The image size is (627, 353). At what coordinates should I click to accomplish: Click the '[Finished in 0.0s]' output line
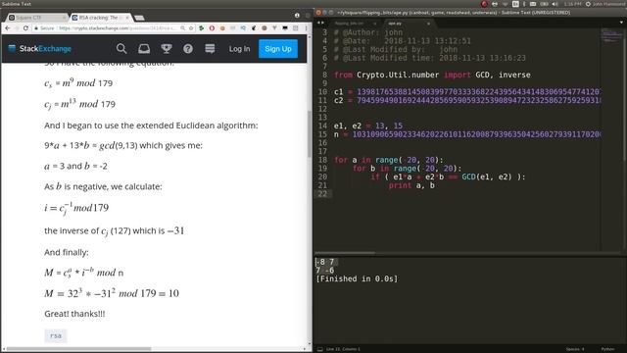point(357,278)
